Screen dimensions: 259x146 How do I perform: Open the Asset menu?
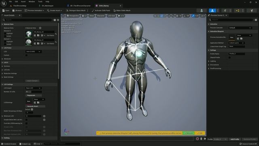coord(23,2)
